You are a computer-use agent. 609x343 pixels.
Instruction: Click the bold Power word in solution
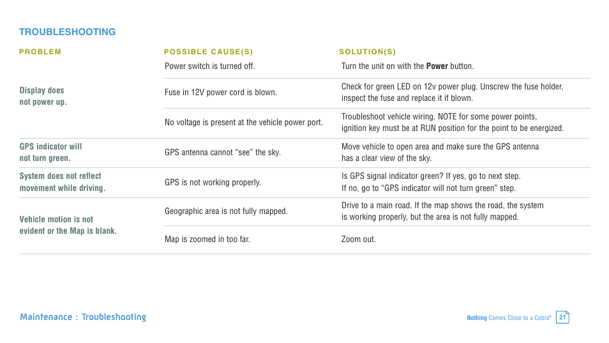coord(437,66)
